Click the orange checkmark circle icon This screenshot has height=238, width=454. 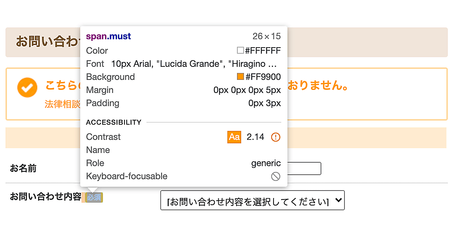pyautogui.click(x=27, y=88)
